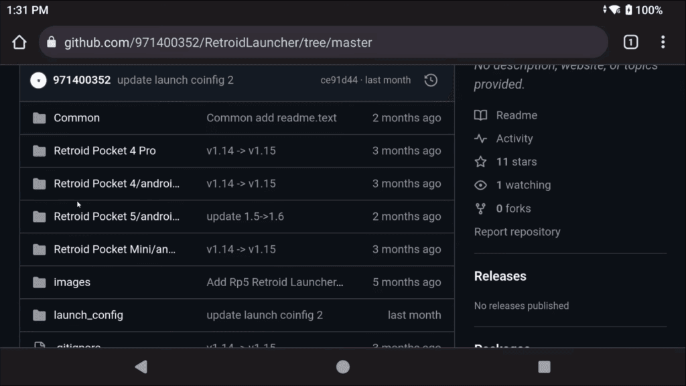Click the Readme book icon

[480, 115]
